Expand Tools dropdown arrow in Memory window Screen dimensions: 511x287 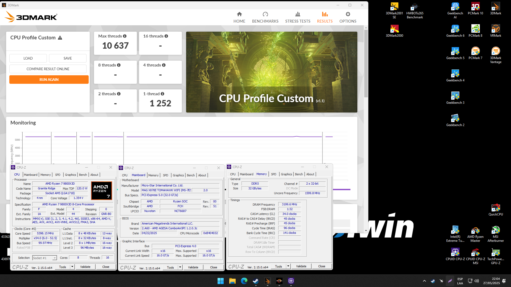point(288,266)
